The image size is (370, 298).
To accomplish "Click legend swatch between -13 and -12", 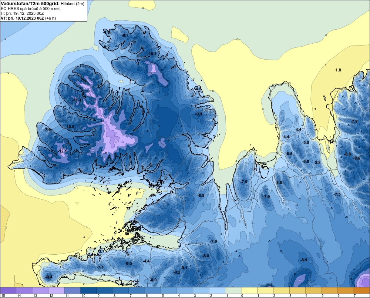I will pyautogui.click(x=40, y=291).
